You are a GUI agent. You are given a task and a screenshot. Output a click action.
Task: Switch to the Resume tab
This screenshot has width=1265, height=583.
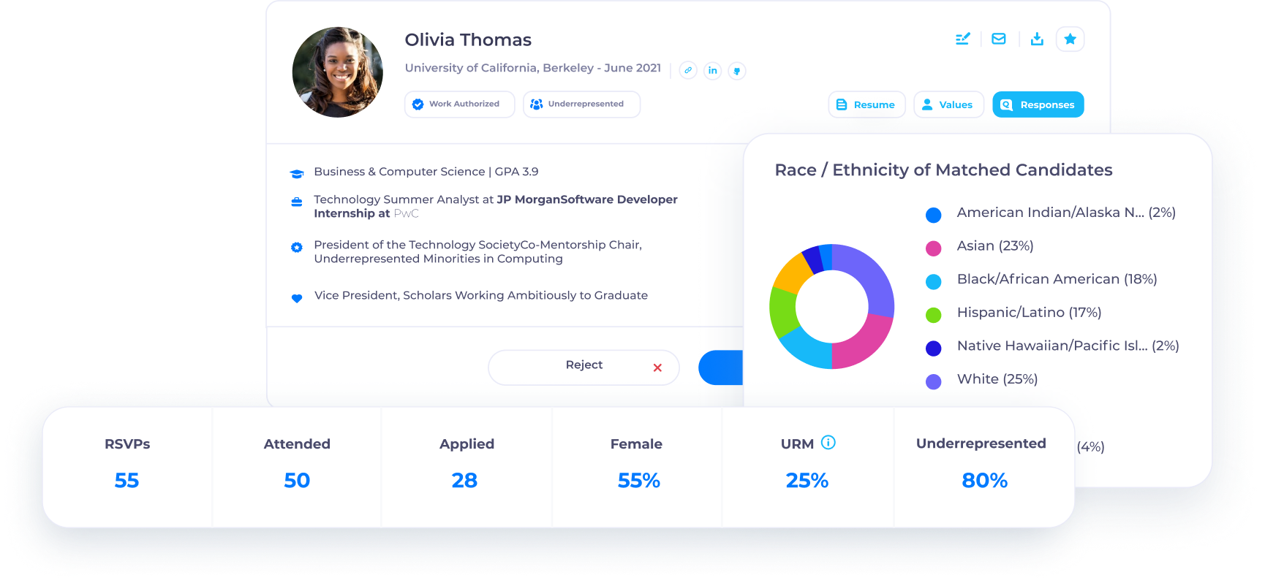866,104
